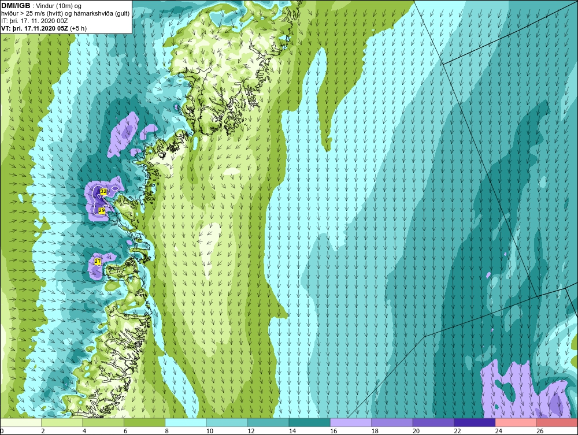Select the 8–10 m/s legend color swatch
The height and width of the screenshot is (435, 578).
coord(186,422)
